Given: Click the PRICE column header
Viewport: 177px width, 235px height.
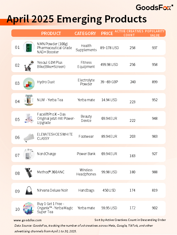Looking at the screenshot, I should coord(107,33).
